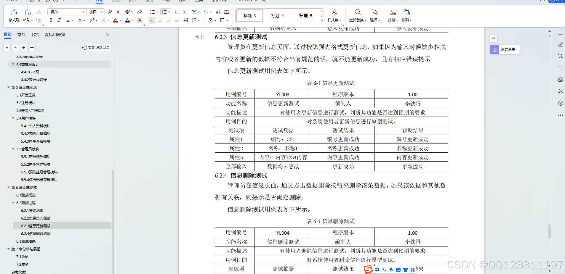
Task: Increase font size with A+ icon
Action: tap(110, 12)
